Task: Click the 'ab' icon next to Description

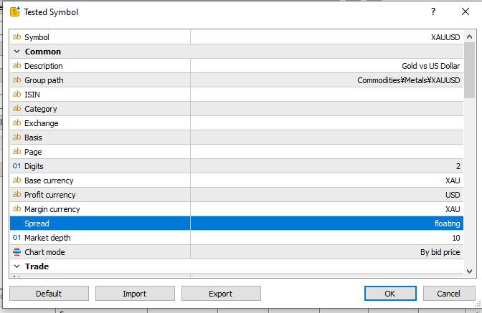Action: coord(17,66)
